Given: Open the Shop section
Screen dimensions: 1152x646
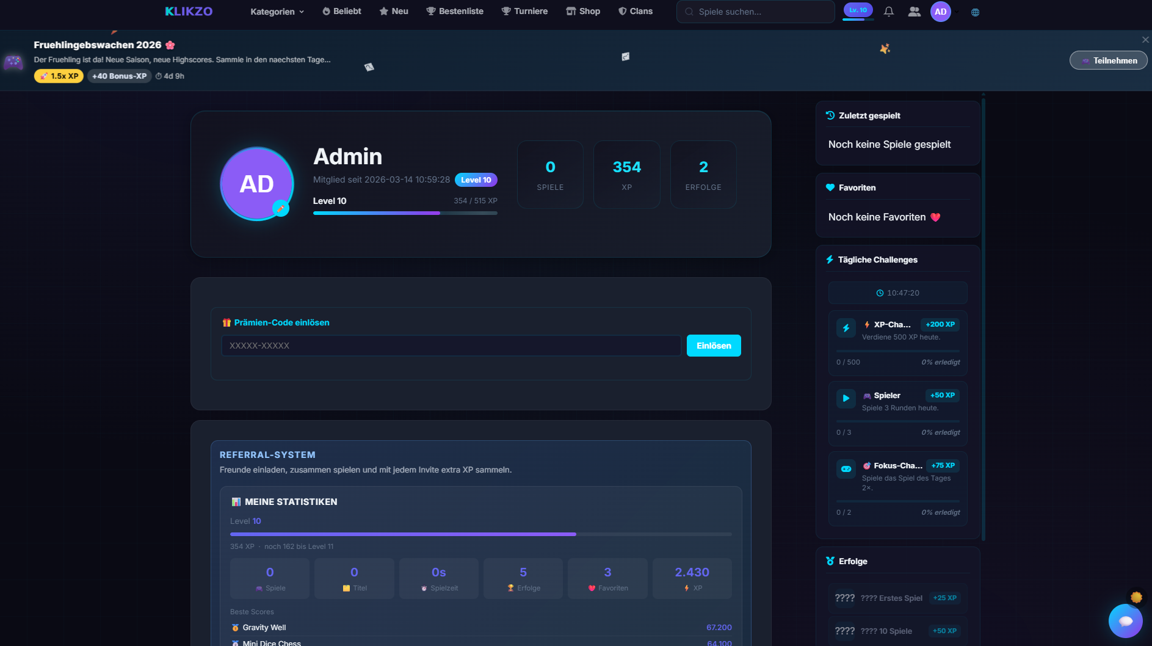Looking at the screenshot, I should (582, 11).
